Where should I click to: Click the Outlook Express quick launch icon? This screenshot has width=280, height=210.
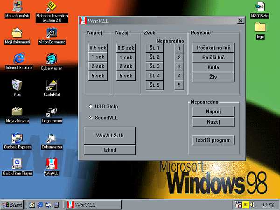click(49, 205)
